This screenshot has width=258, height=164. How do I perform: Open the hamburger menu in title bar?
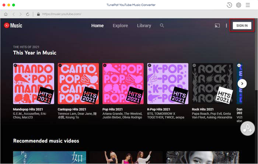click(x=248, y=5)
